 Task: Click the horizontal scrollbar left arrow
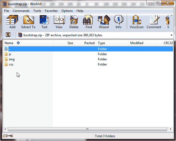(5, 129)
